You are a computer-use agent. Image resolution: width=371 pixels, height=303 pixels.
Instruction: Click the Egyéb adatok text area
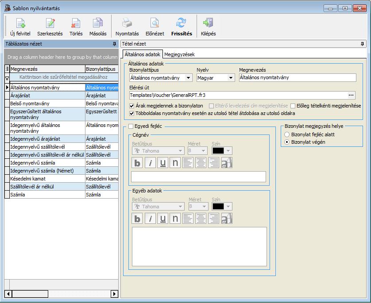pos(200,247)
